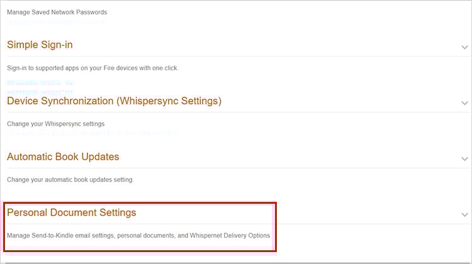Select the Automatic Book Updates heading
The width and height of the screenshot is (472, 264).
tap(63, 157)
